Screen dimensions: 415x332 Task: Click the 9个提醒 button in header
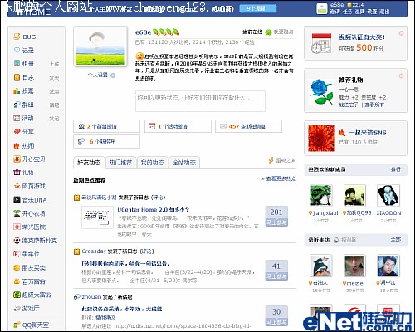click(x=258, y=8)
